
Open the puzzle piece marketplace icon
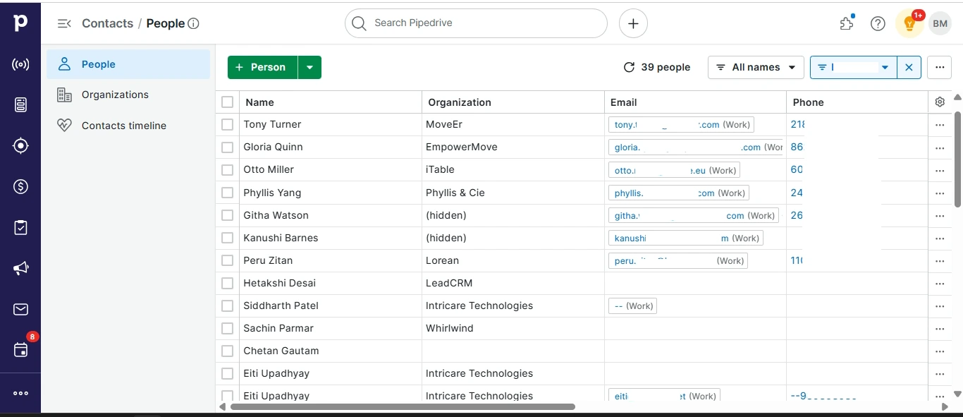point(847,23)
